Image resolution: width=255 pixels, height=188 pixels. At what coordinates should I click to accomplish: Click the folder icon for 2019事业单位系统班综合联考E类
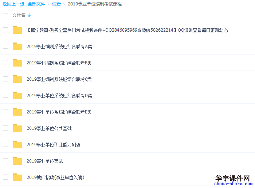17,112
